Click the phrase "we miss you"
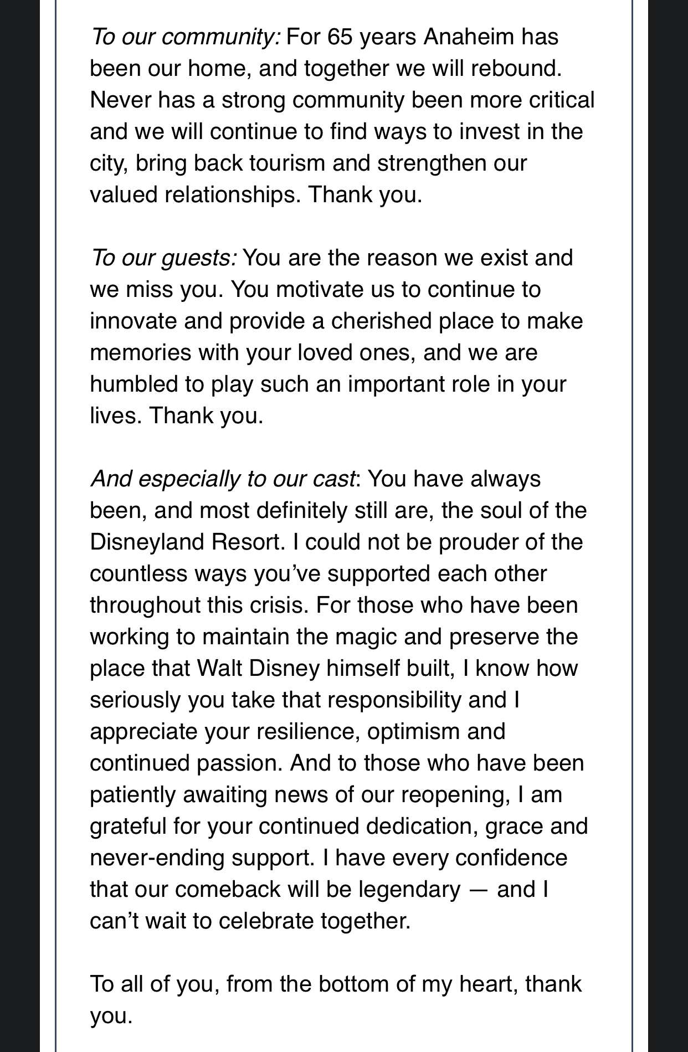 click(157, 290)
